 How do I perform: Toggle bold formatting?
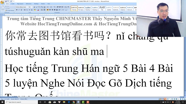pyautogui.click(x=17, y=10)
